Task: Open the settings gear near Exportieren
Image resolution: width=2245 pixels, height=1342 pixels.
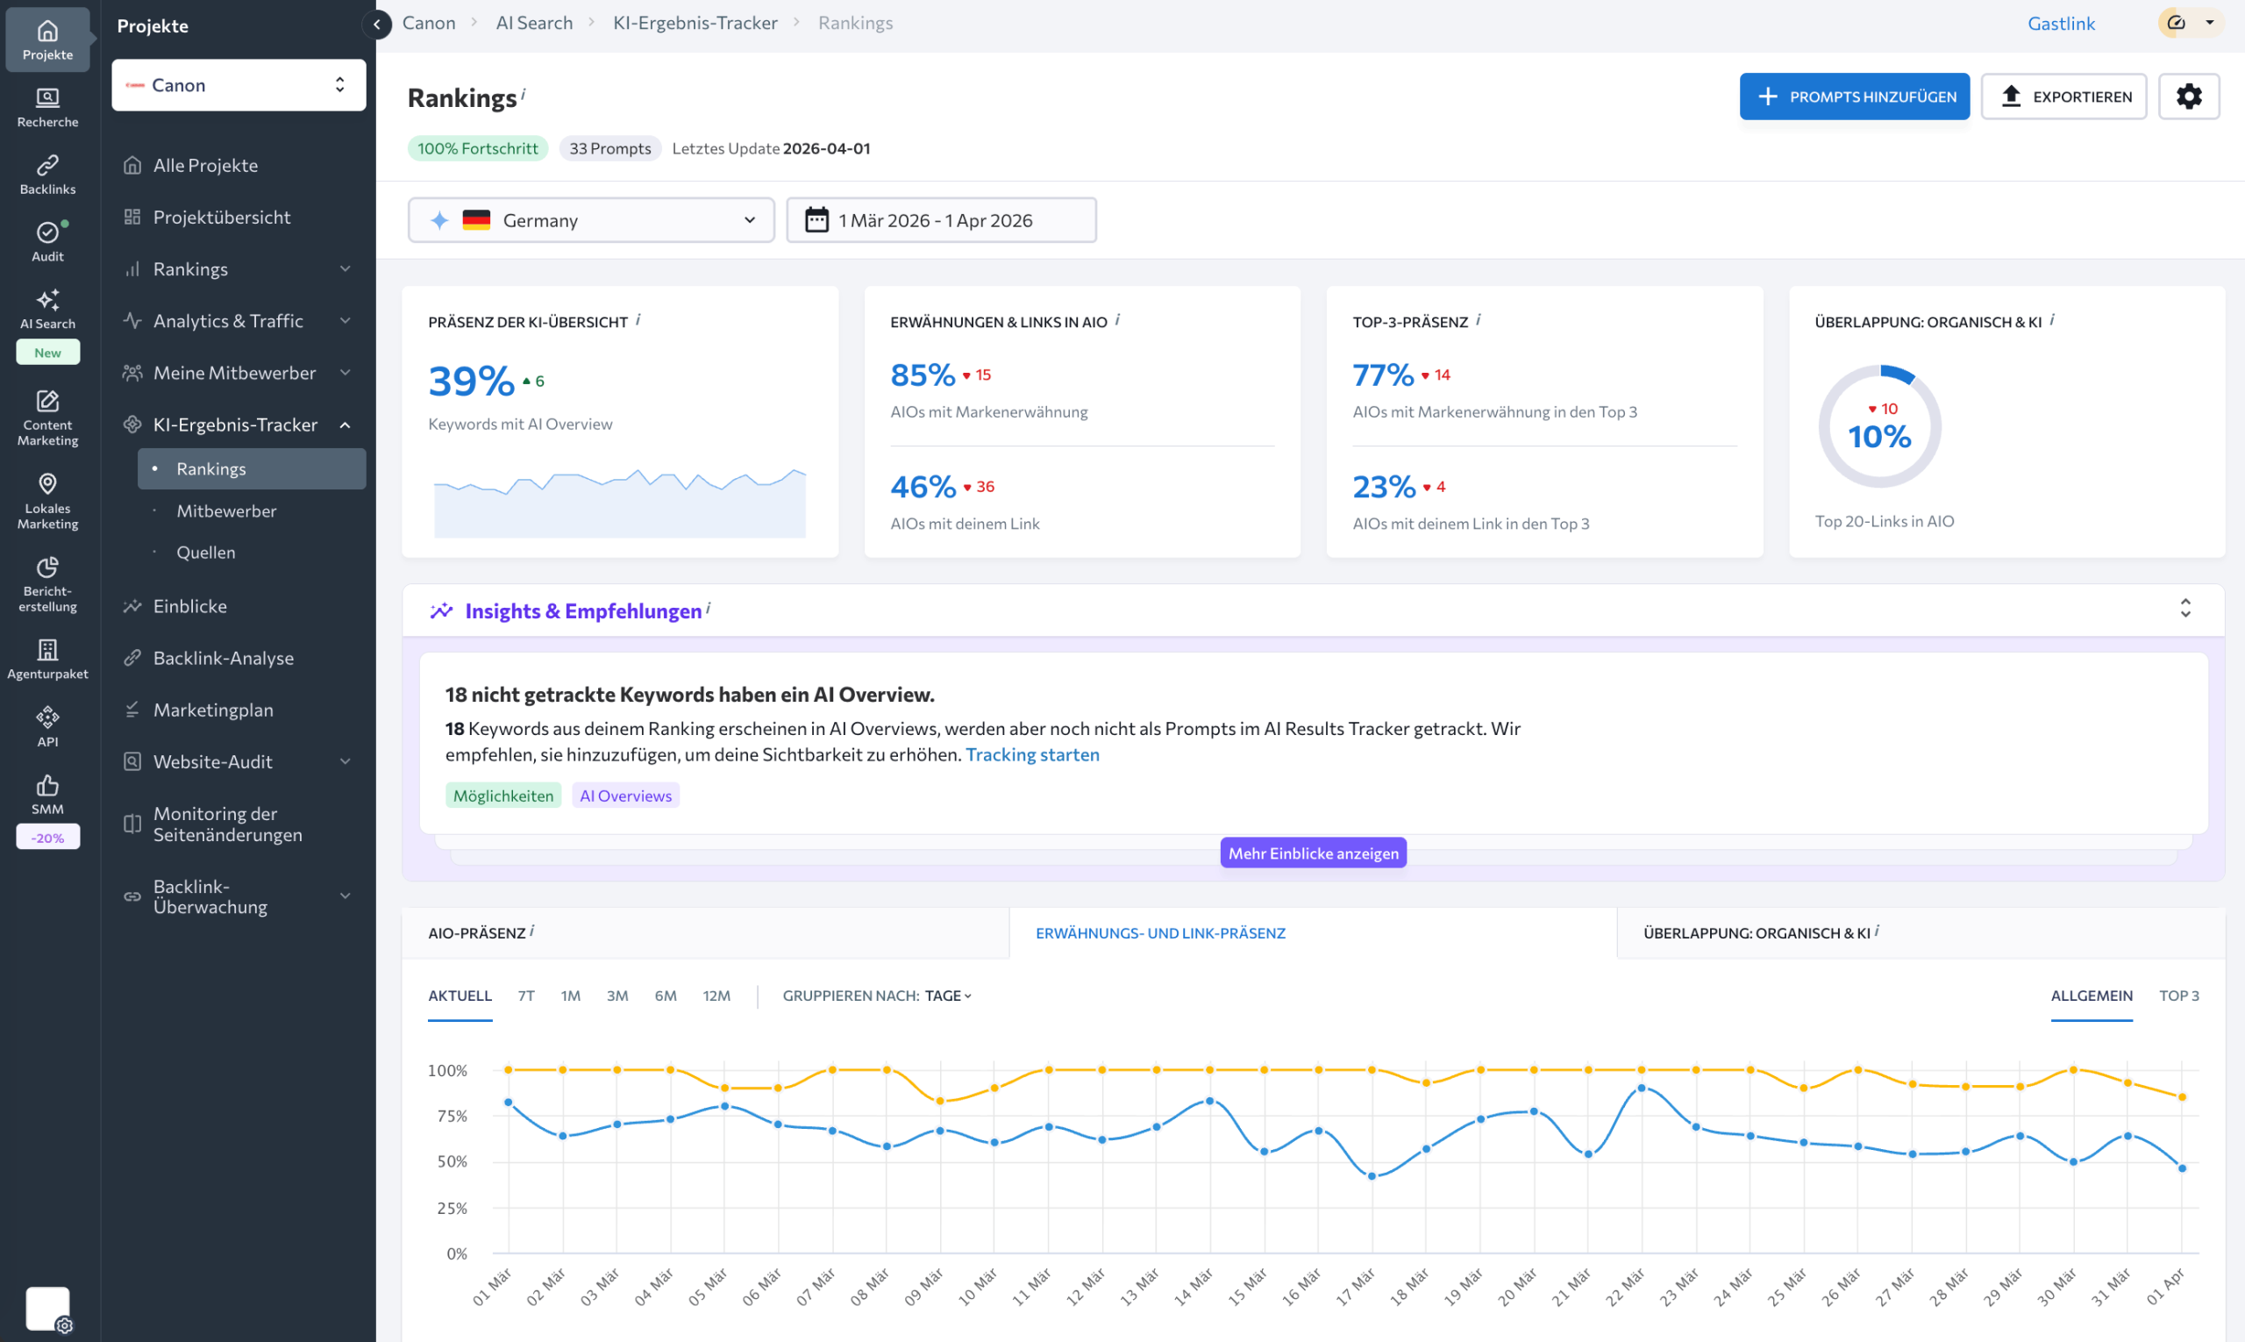Action: (2189, 96)
